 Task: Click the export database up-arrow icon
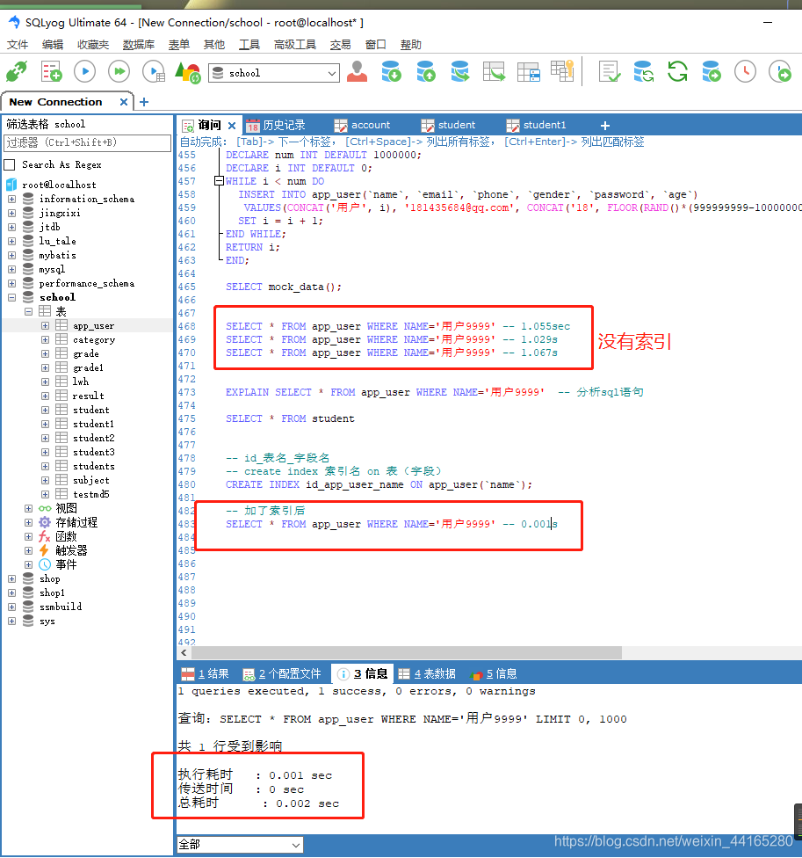point(426,72)
